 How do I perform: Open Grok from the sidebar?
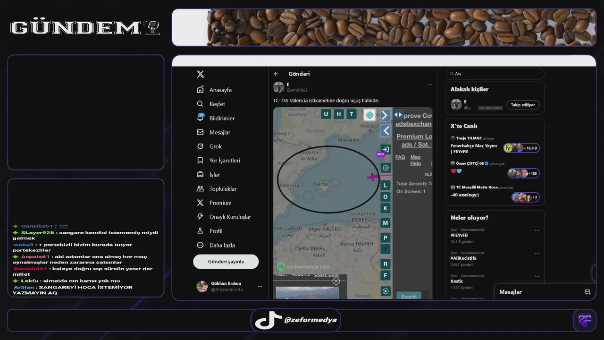pyautogui.click(x=210, y=146)
